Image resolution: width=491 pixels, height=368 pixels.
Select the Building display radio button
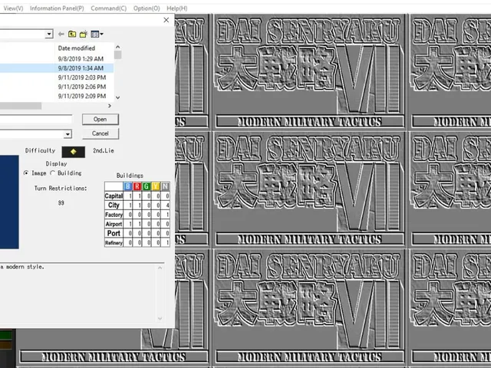[x=53, y=173]
